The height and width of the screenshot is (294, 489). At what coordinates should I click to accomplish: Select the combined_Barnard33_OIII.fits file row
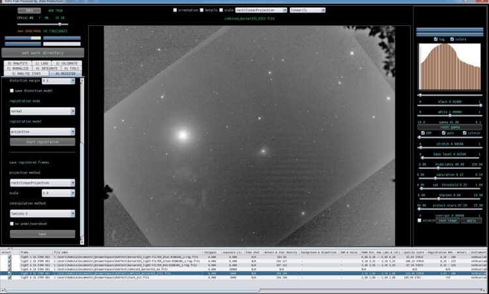click(243, 273)
